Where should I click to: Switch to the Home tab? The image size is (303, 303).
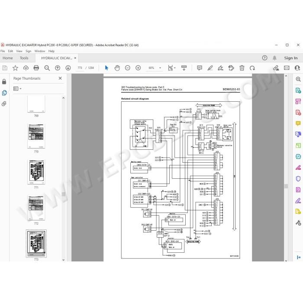click(8, 58)
